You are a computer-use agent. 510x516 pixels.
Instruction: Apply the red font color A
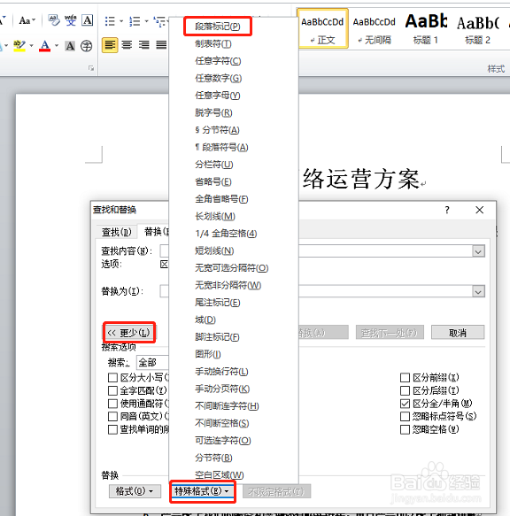click(45, 46)
